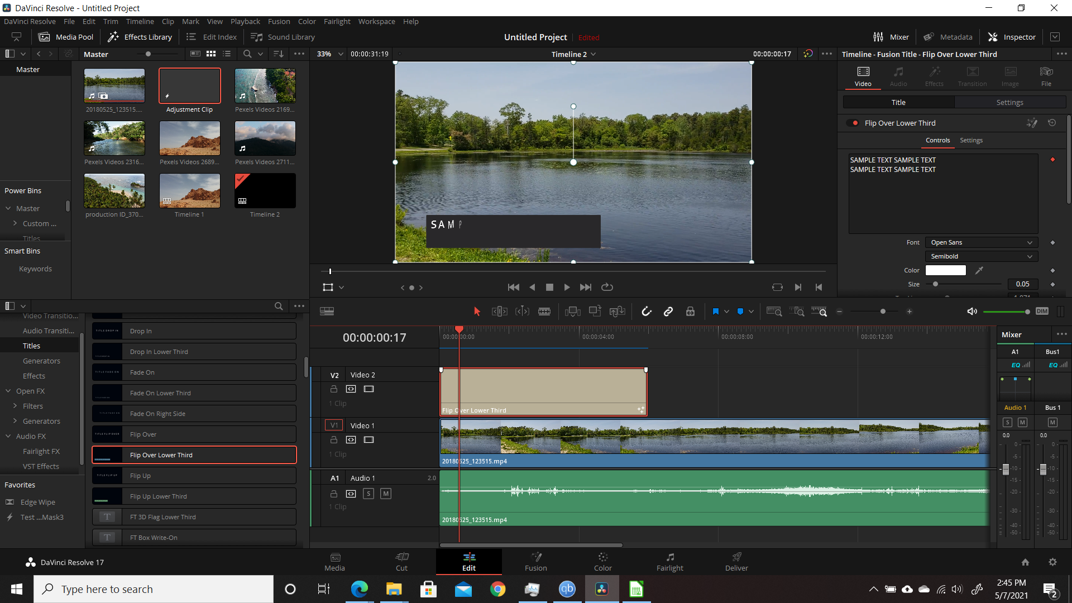Switch to the Color page

(602, 562)
